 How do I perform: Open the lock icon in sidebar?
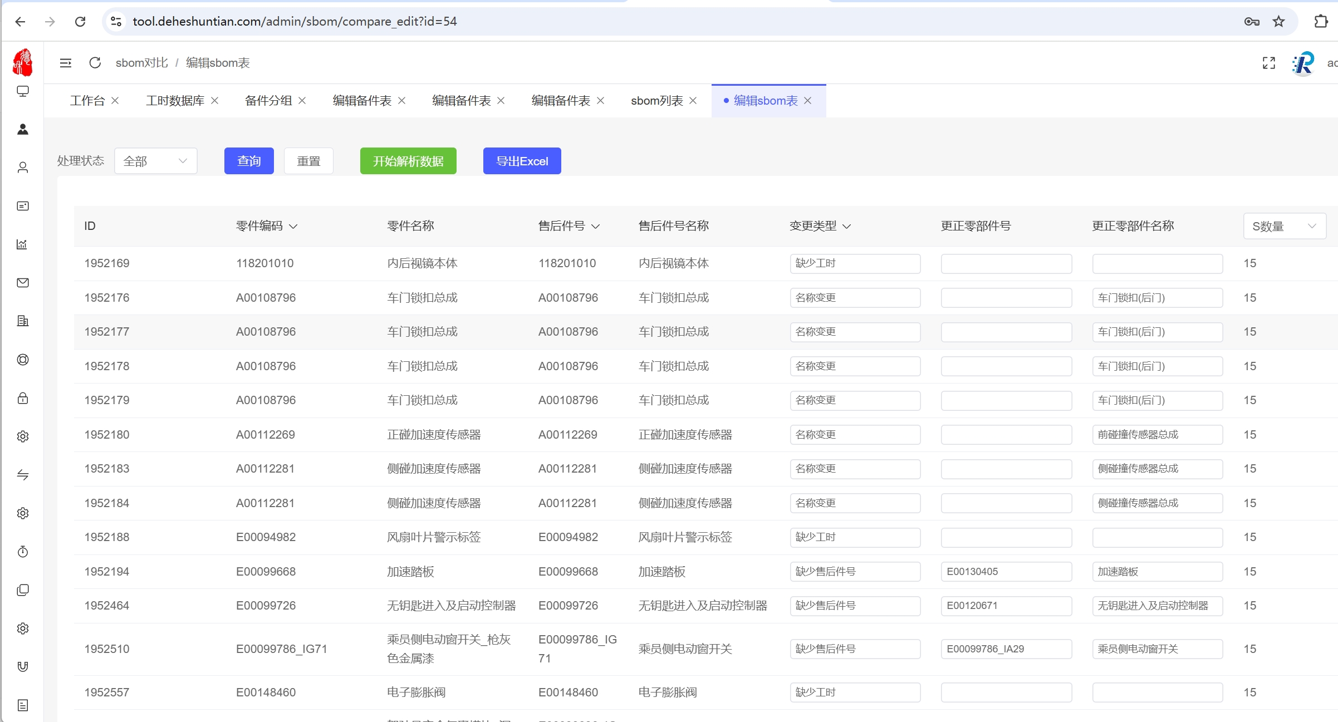(x=23, y=398)
